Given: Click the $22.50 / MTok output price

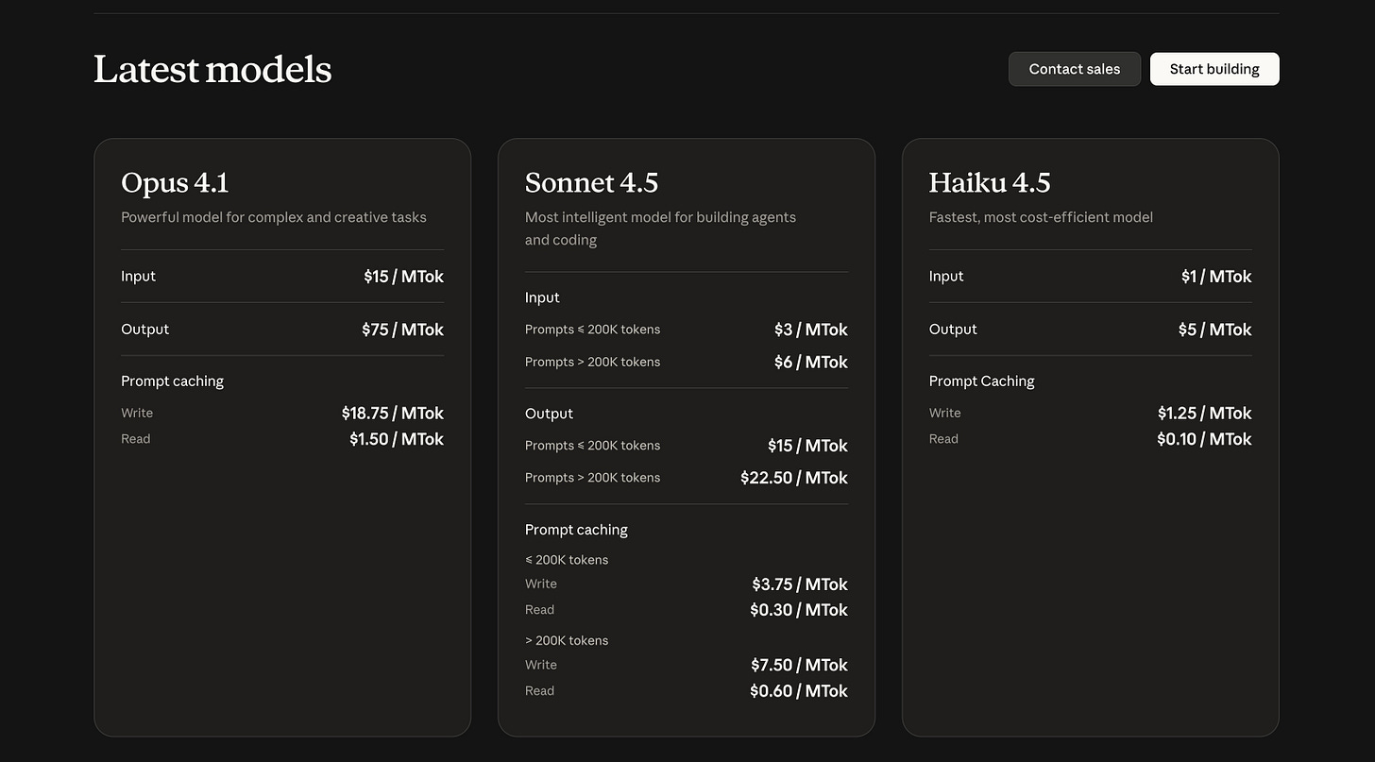Looking at the screenshot, I should click(794, 478).
